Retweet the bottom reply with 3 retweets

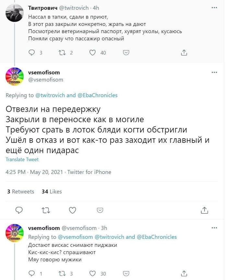[x=61, y=274]
